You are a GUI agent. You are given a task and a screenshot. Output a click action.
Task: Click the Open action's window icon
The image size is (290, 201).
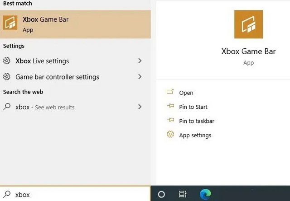pyautogui.click(x=170, y=92)
